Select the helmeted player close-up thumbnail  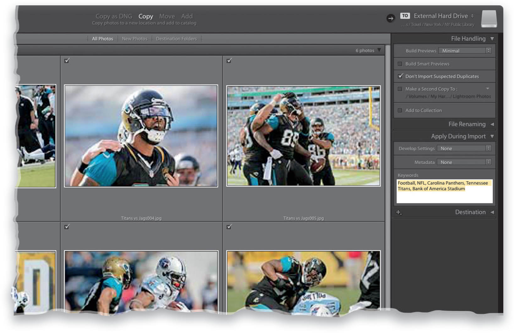pos(141,136)
